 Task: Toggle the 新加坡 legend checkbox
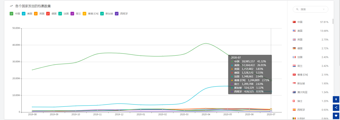point(102,14)
